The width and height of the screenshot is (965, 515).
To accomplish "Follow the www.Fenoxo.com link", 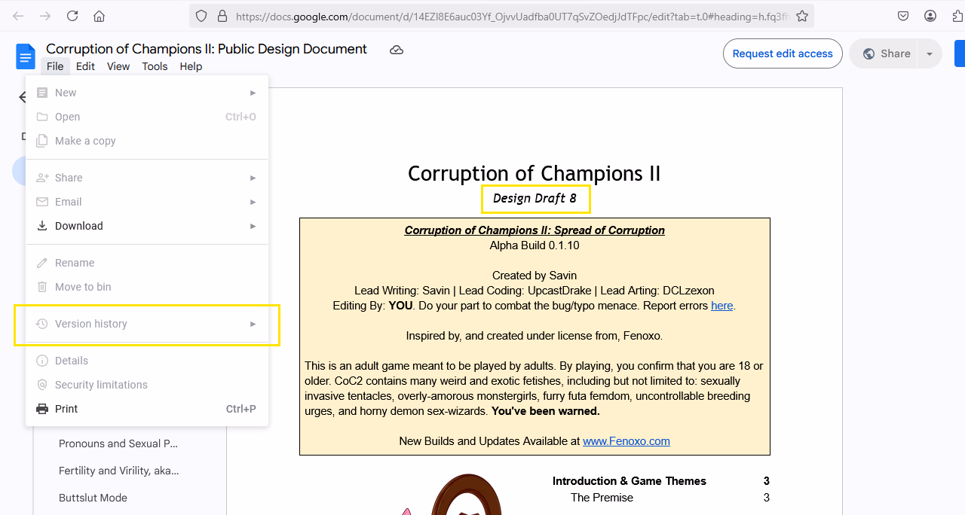I will click(x=626, y=441).
